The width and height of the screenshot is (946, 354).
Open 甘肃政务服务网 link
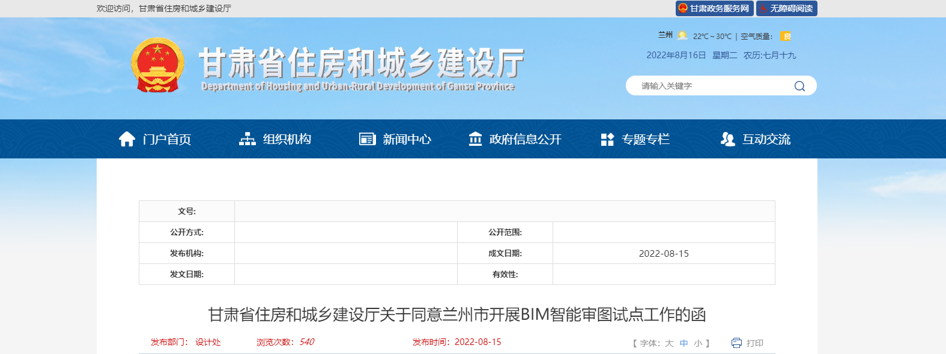715,8
